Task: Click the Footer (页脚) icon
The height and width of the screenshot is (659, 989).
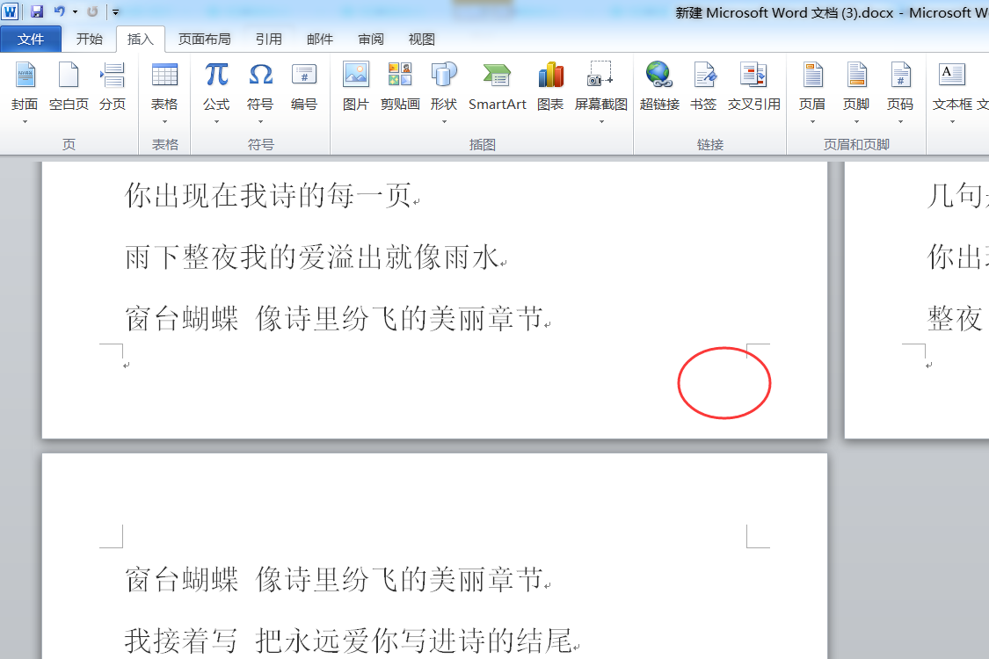Action: pyautogui.click(x=856, y=75)
